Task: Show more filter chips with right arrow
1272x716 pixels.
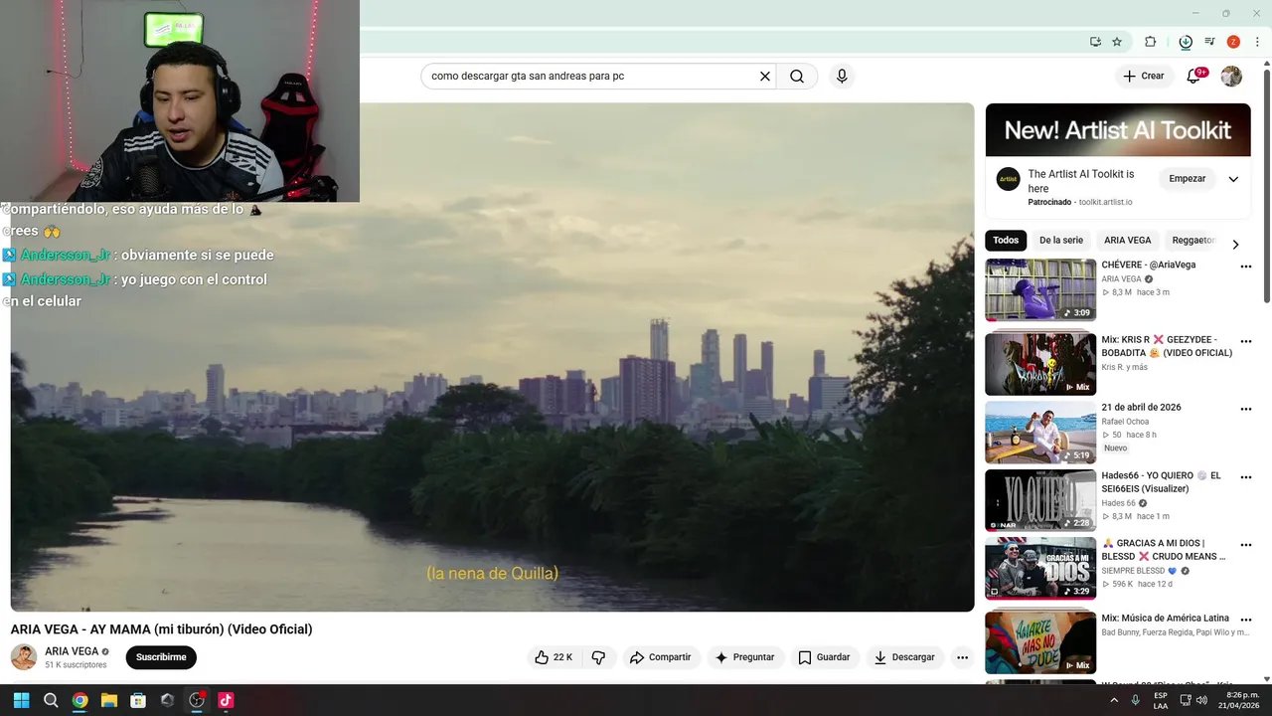Action: 1235,245
